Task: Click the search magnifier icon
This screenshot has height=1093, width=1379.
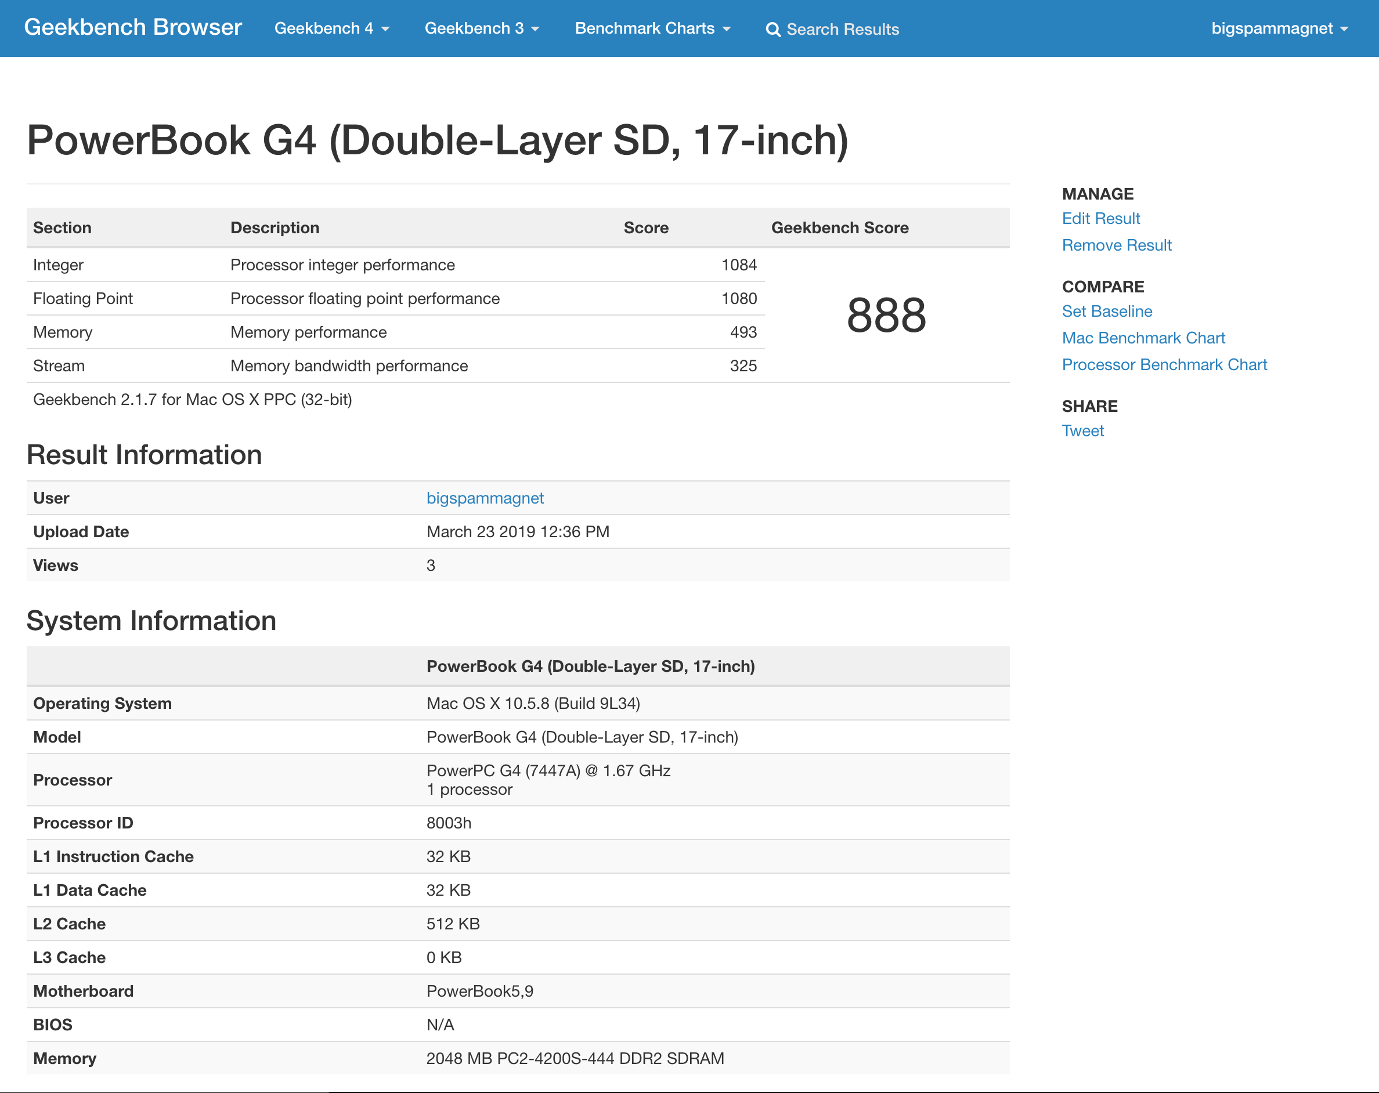Action: pyautogui.click(x=772, y=30)
